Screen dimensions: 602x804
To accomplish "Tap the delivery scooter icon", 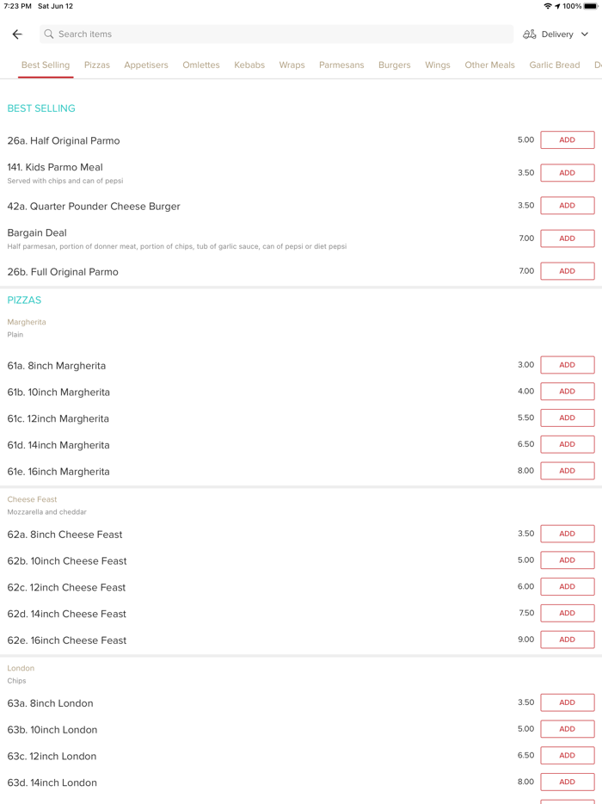I will coord(530,34).
